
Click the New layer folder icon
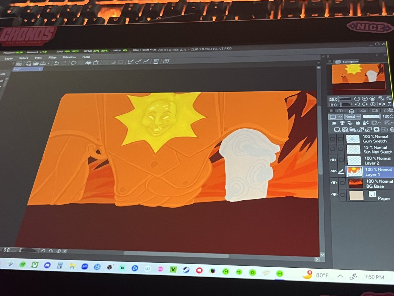click(x=354, y=129)
